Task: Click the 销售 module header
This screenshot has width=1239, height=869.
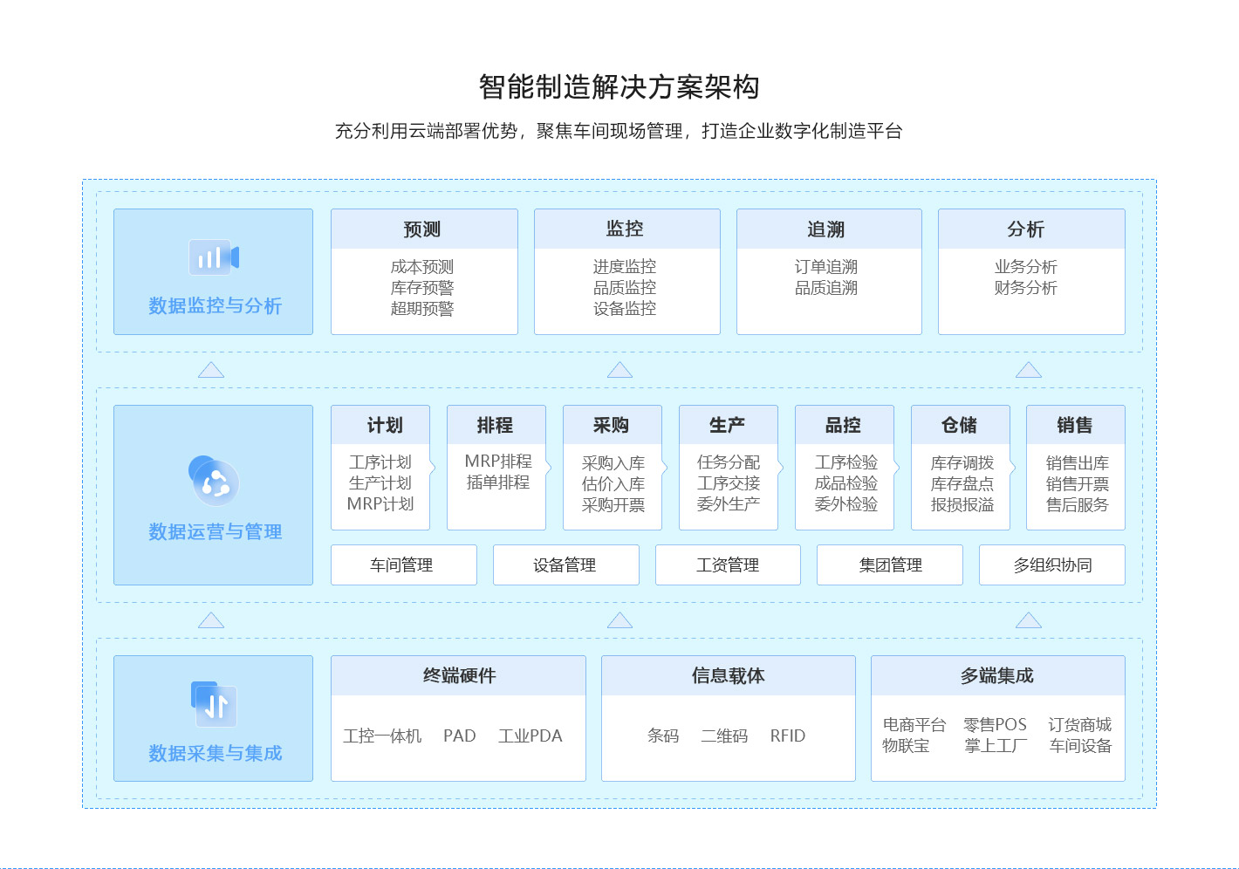Action: 1076,425
